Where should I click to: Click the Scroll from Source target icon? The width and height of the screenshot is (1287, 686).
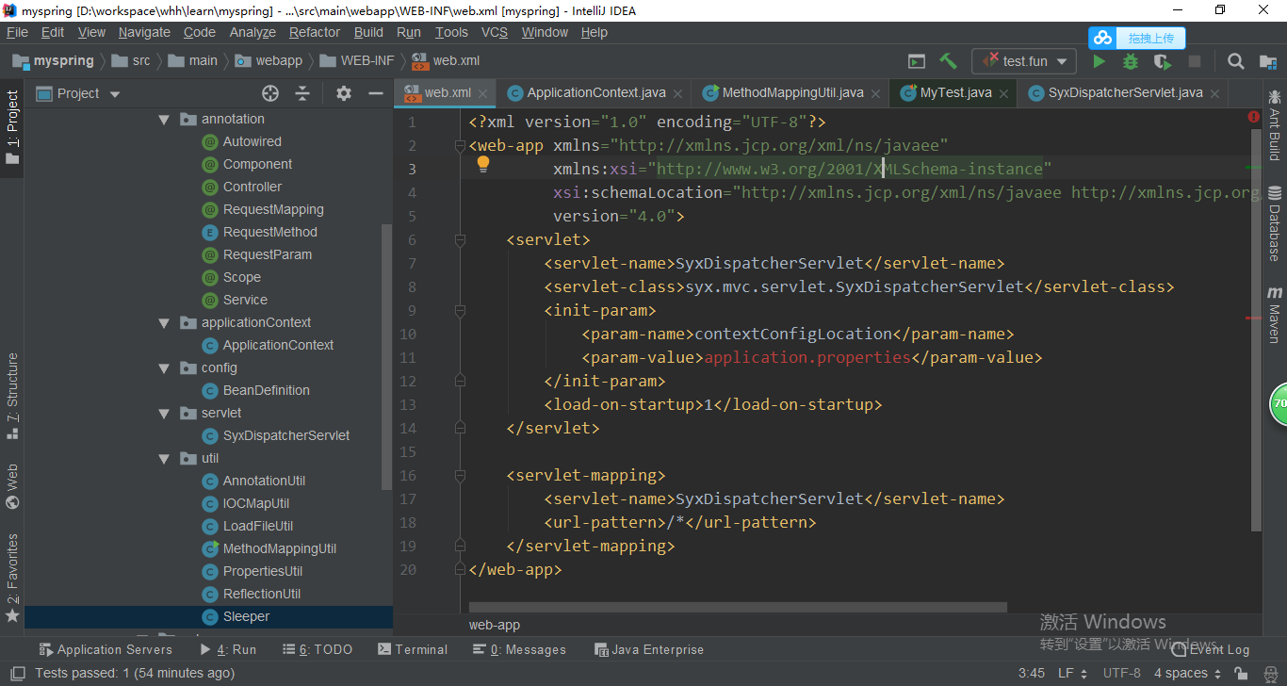click(270, 93)
